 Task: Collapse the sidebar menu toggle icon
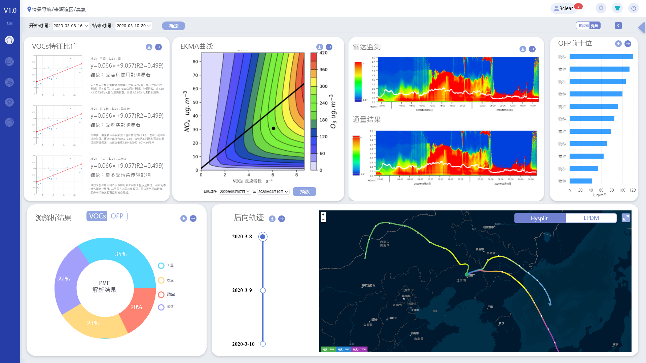click(10, 23)
